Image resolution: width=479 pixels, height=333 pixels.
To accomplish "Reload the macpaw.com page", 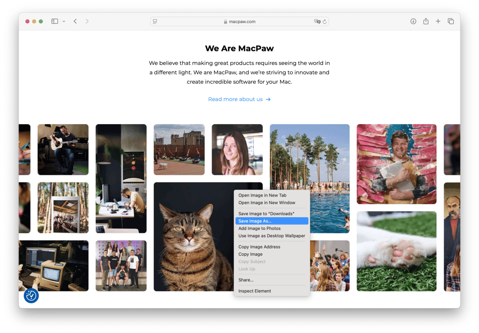I will click(x=325, y=21).
